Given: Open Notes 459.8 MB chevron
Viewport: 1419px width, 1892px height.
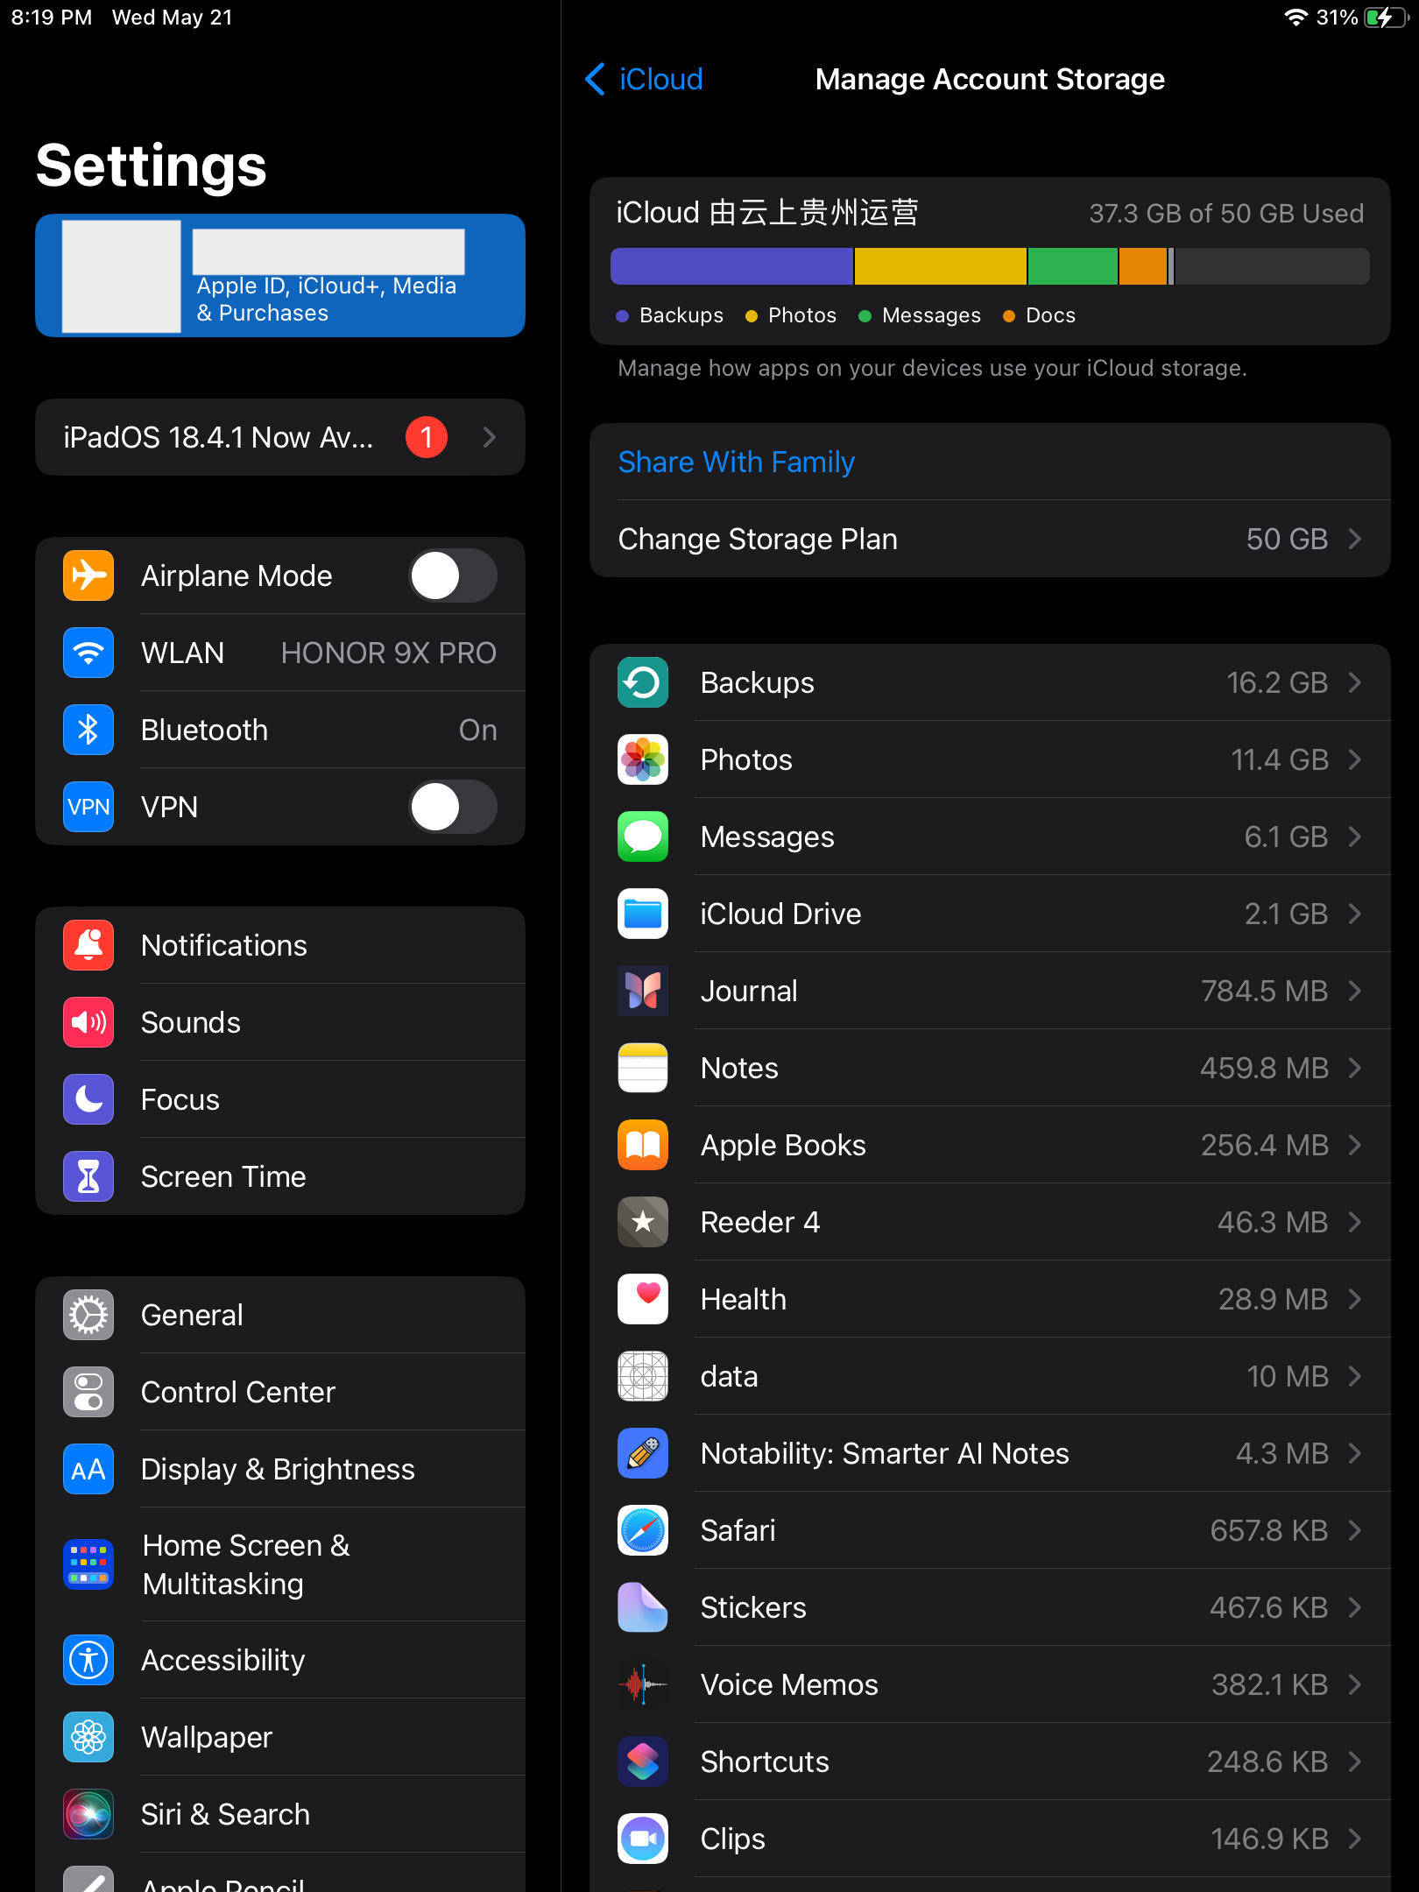Looking at the screenshot, I should pyautogui.click(x=1355, y=1068).
